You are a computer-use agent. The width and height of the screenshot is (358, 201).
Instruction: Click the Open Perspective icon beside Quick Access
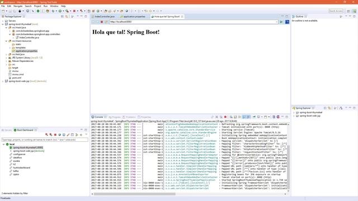point(348,11)
